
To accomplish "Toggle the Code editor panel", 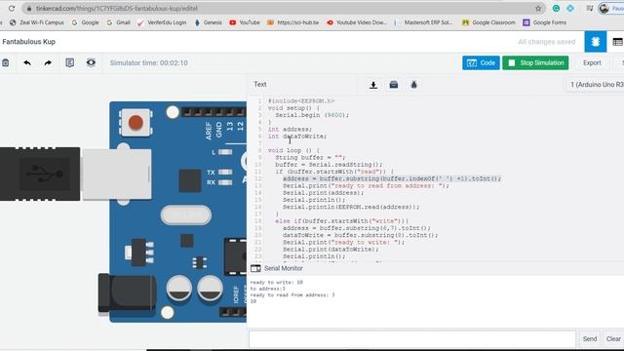I will pyautogui.click(x=481, y=62).
